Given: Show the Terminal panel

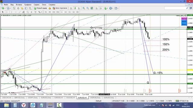Looking at the screenshot, I should [26, 8].
